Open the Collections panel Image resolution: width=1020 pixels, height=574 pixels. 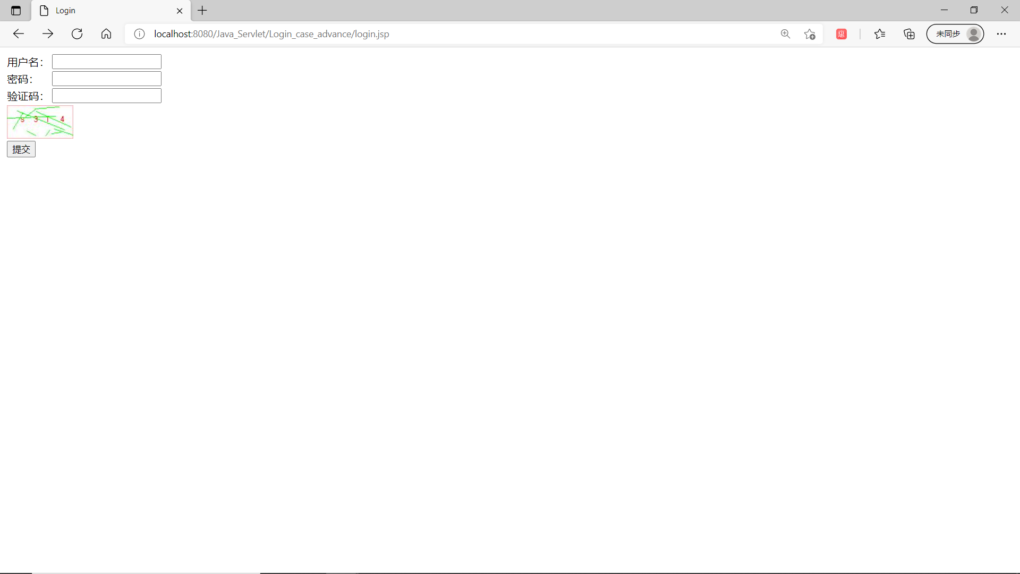(909, 34)
